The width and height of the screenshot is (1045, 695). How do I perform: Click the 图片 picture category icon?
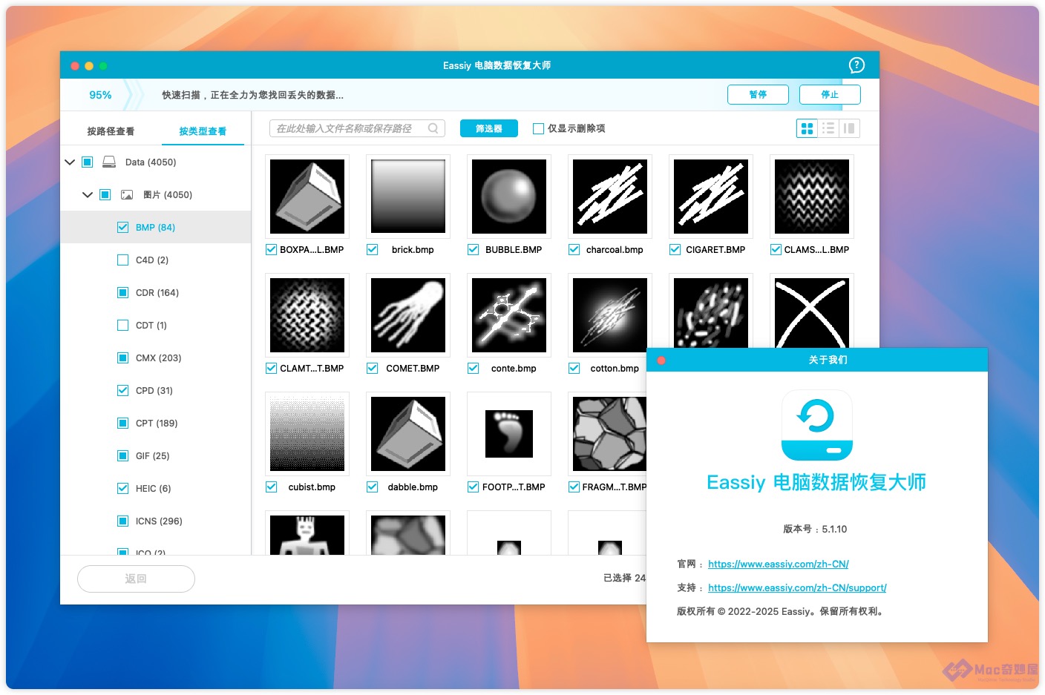127,194
